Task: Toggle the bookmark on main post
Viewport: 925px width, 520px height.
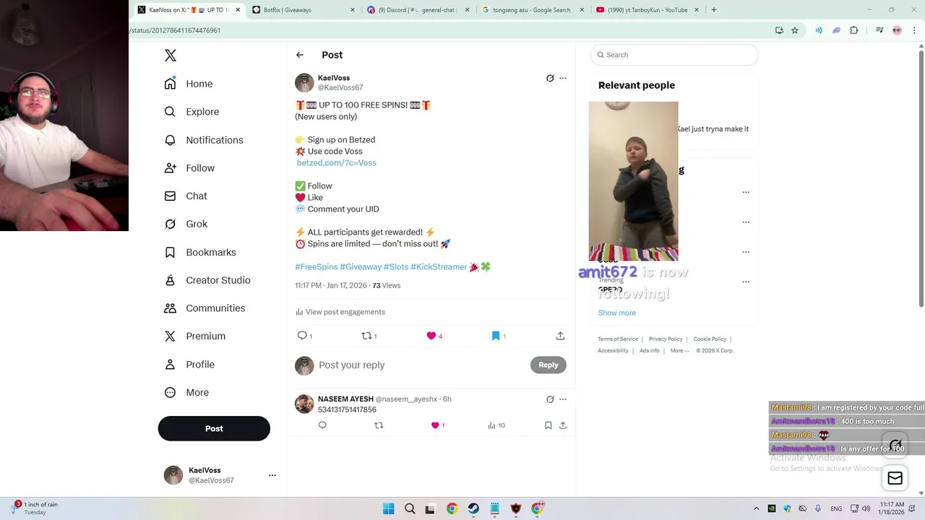Action: tap(496, 336)
